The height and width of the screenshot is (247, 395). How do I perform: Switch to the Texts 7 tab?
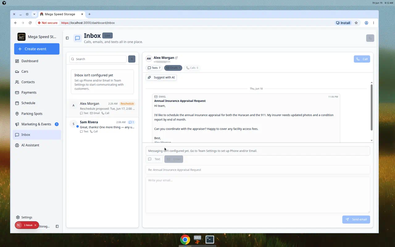[x=154, y=68]
